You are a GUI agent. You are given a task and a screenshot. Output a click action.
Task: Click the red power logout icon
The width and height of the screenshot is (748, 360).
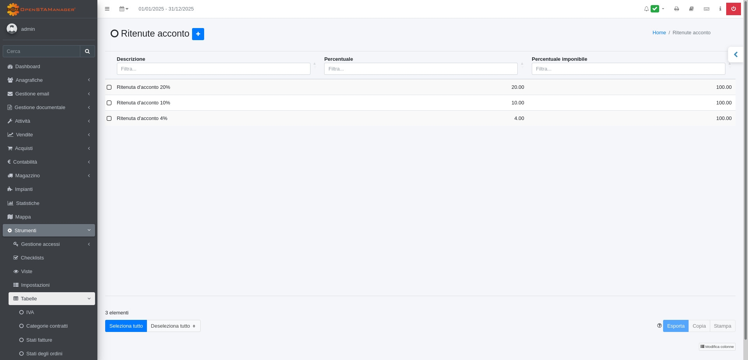point(733,9)
